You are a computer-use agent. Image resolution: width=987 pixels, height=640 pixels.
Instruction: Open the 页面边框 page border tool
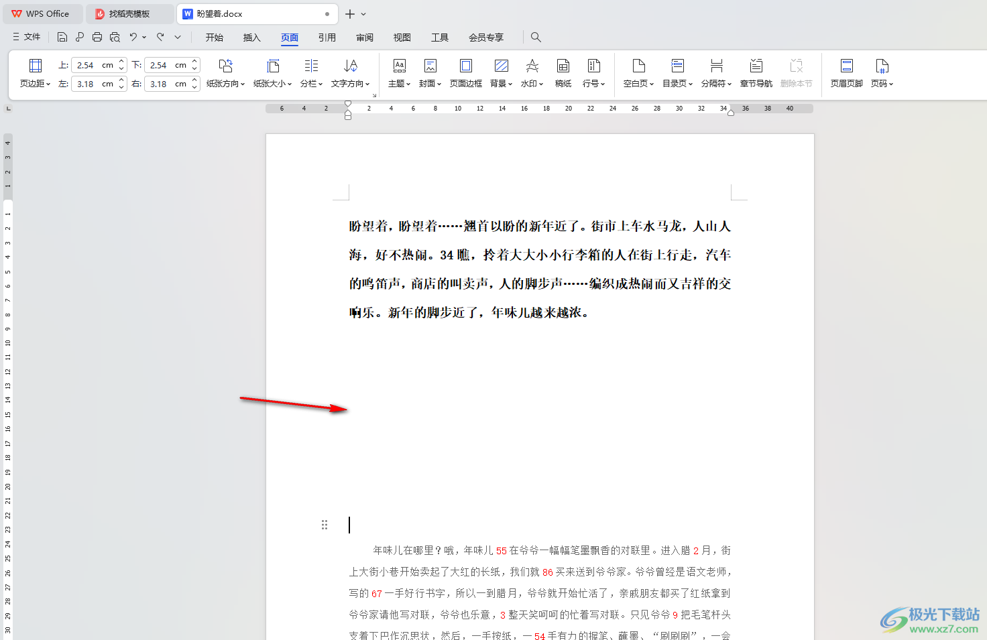click(465, 74)
